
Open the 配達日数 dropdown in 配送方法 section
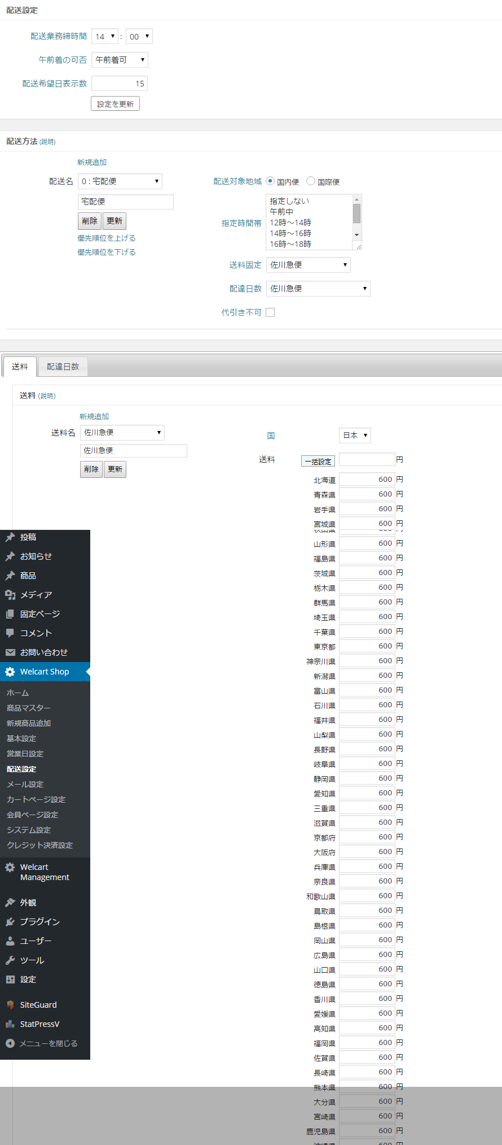coord(318,289)
